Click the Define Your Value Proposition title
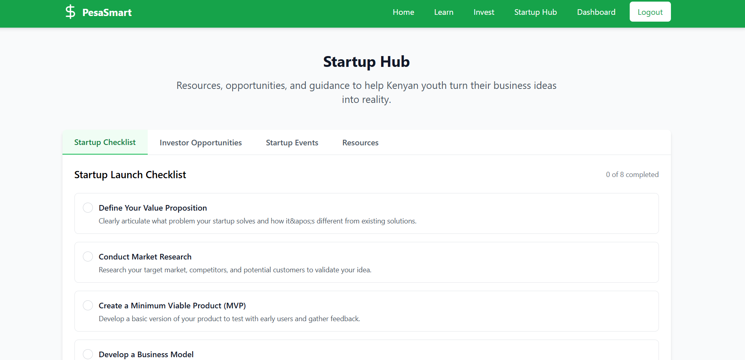Image resolution: width=745 pixels, height=360 pixels. [x=153, y=208]
